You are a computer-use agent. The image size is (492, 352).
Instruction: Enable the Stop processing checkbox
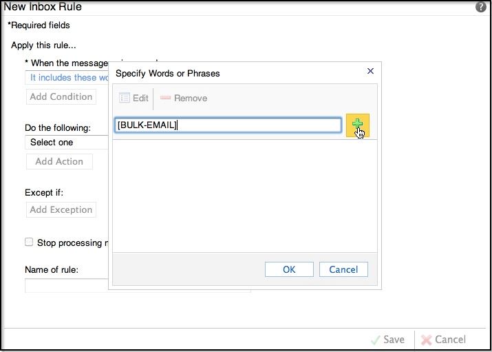pos(29,242)
